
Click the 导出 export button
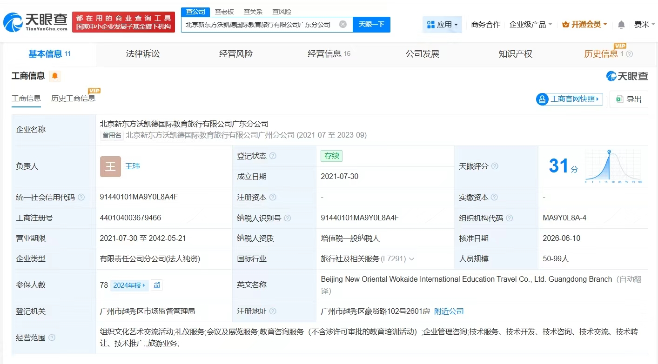[629, 99]
